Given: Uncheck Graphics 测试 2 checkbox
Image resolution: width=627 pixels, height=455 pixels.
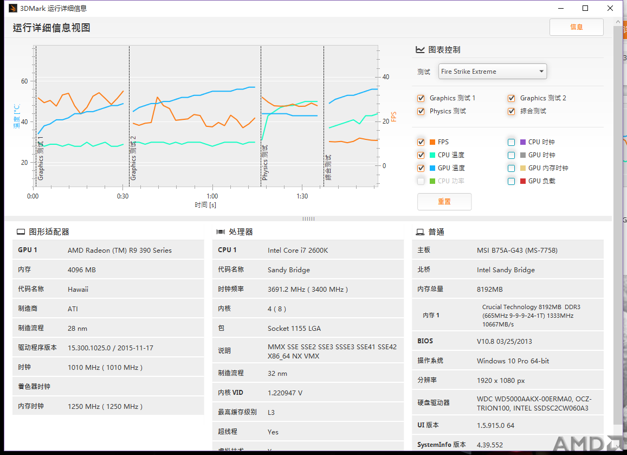Looking at the screenshot, I should [x=511, y=99].
